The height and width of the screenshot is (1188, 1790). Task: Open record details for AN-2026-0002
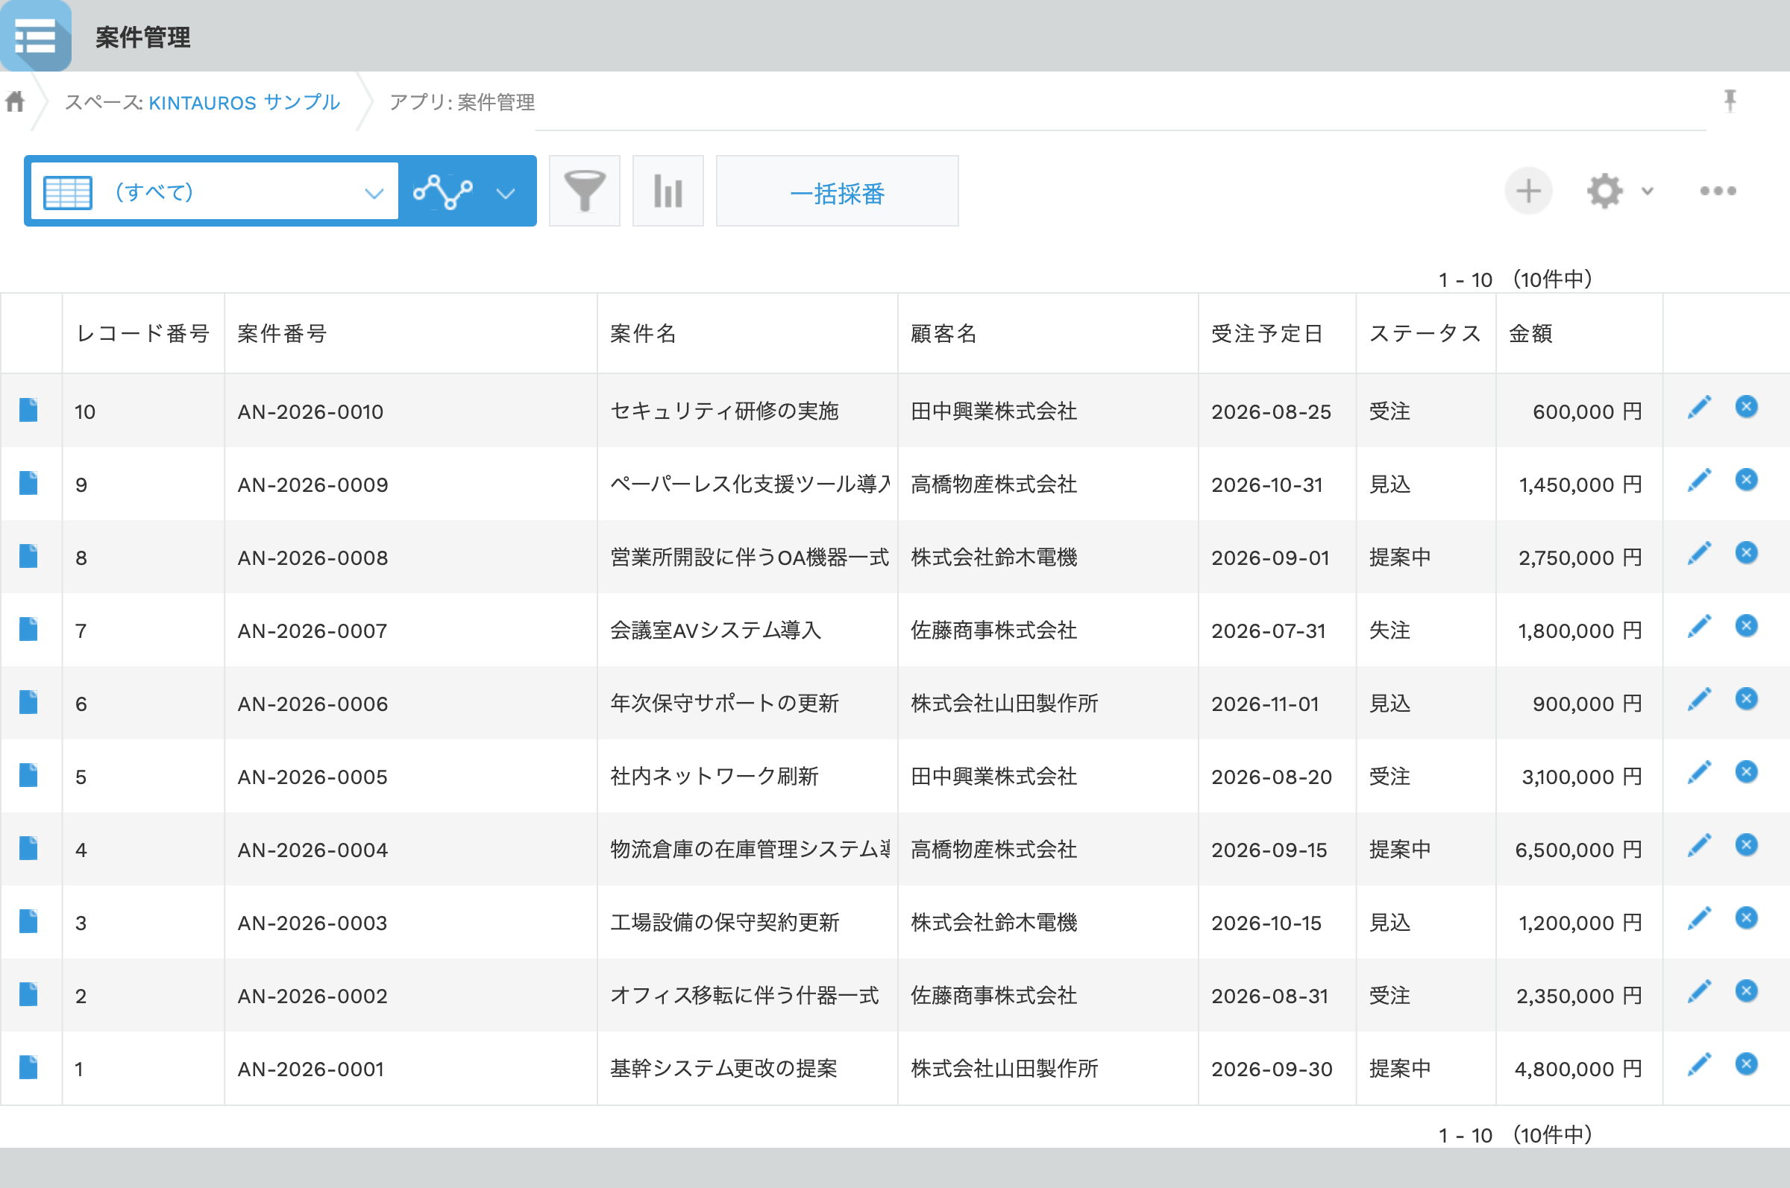point(29,994)
